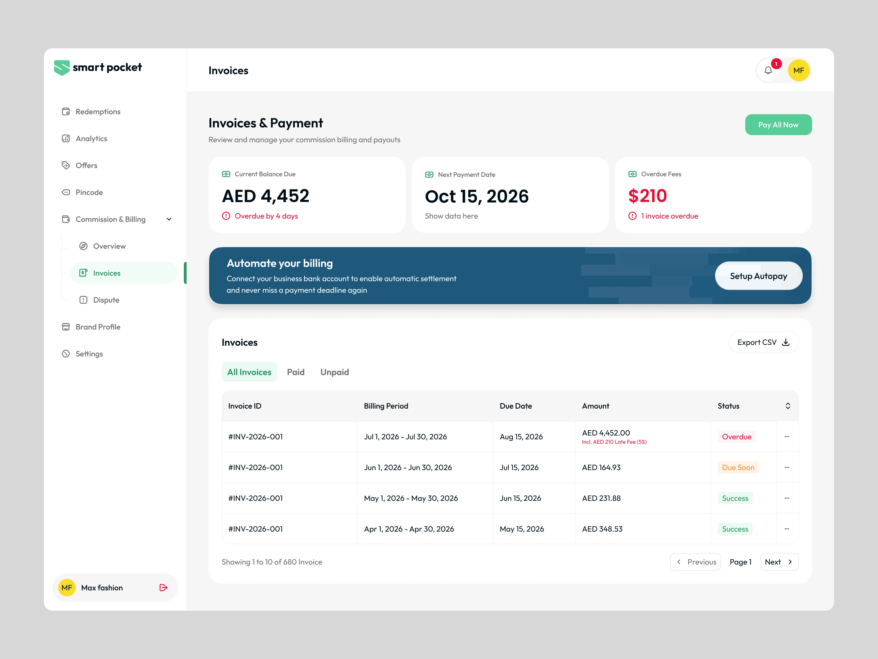Open more options for Jun 15, 2026 invoice

(x=787, y=498)
